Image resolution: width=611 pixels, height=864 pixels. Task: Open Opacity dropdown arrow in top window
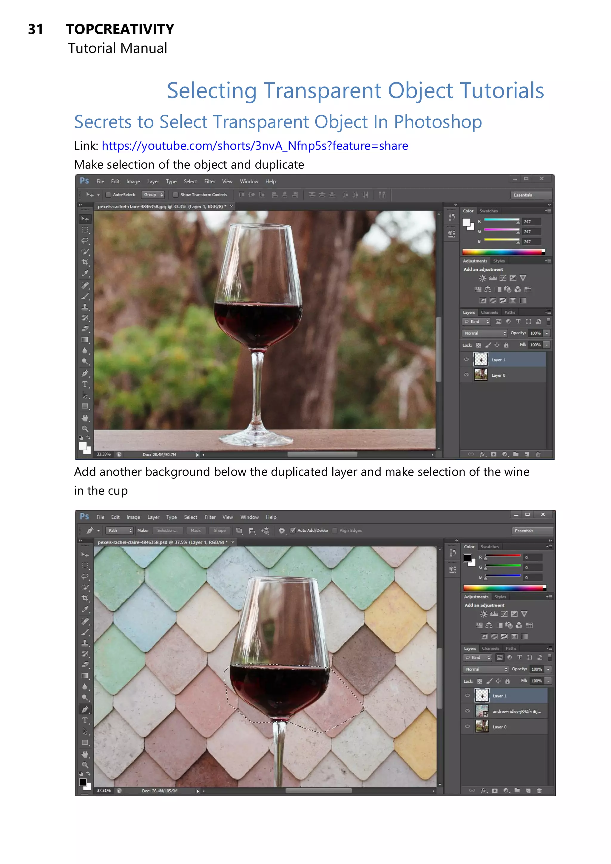pos(547,333)
